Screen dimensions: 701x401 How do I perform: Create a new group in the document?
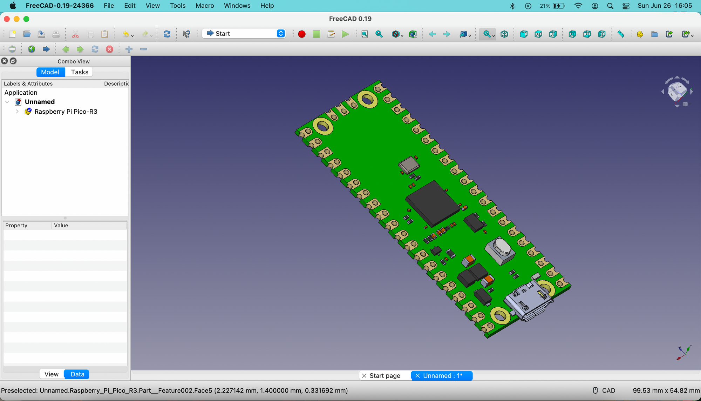[x=654, y=34]
